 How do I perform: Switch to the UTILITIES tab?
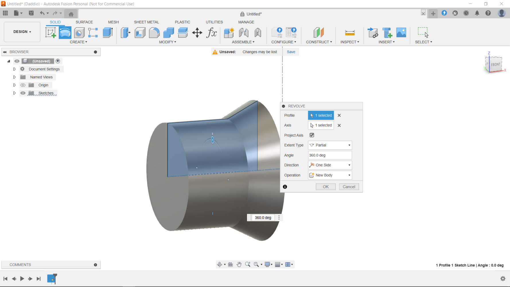coord(214,22)
